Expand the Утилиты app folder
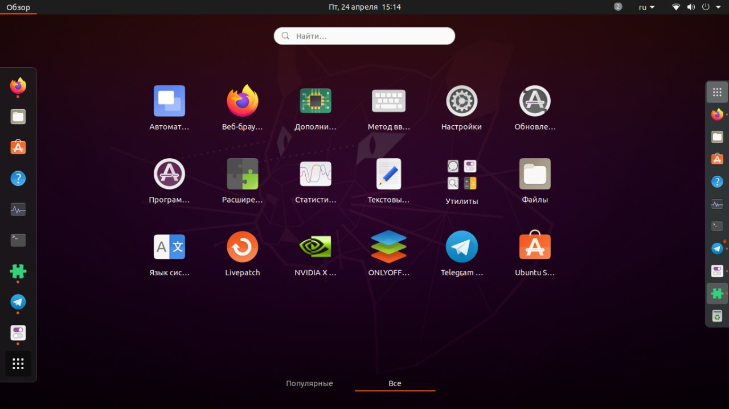729x409 pixels. (462, 175)
